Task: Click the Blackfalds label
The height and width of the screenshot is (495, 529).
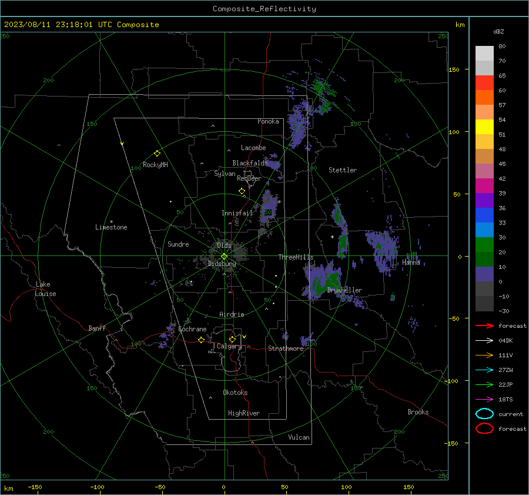Action: point(250,163)
